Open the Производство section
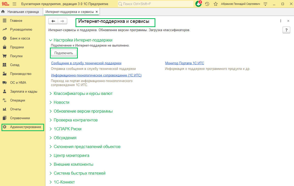This screenshot has width=294, height=186. pos(21,74)
